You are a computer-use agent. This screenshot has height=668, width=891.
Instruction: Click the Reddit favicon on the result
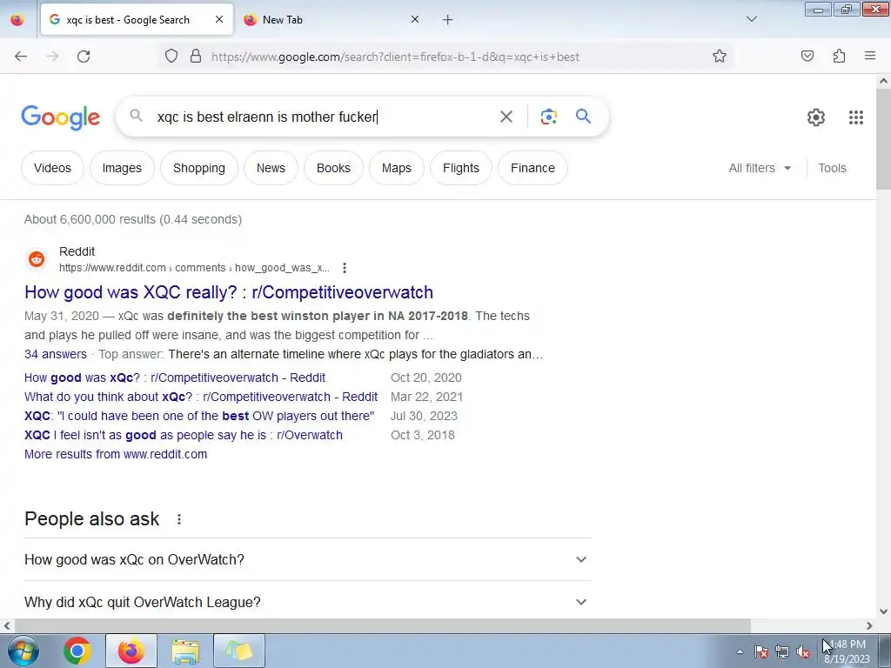[x=37, y=259]
